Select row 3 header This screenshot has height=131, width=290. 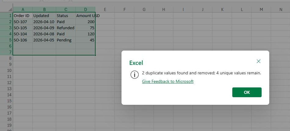tap(6, 28)
